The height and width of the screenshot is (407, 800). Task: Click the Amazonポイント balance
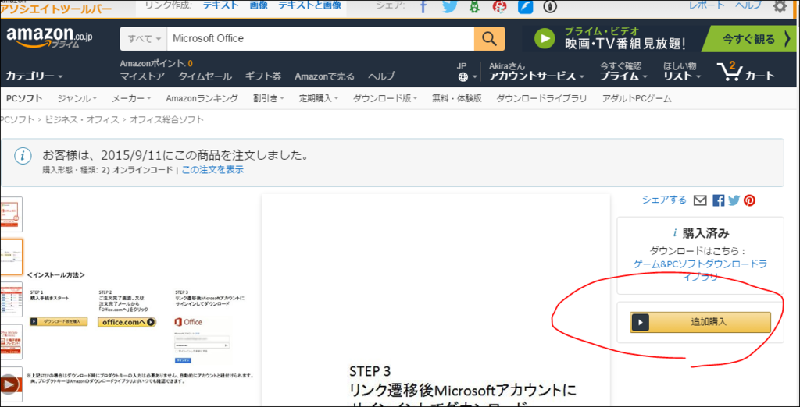[x=156, y=64]
